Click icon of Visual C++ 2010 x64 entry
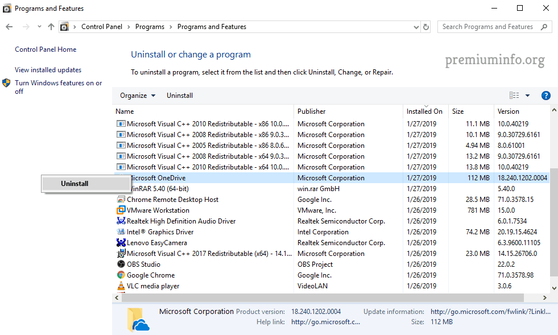Viewport: 558px width, 335px height. point(121,167)
